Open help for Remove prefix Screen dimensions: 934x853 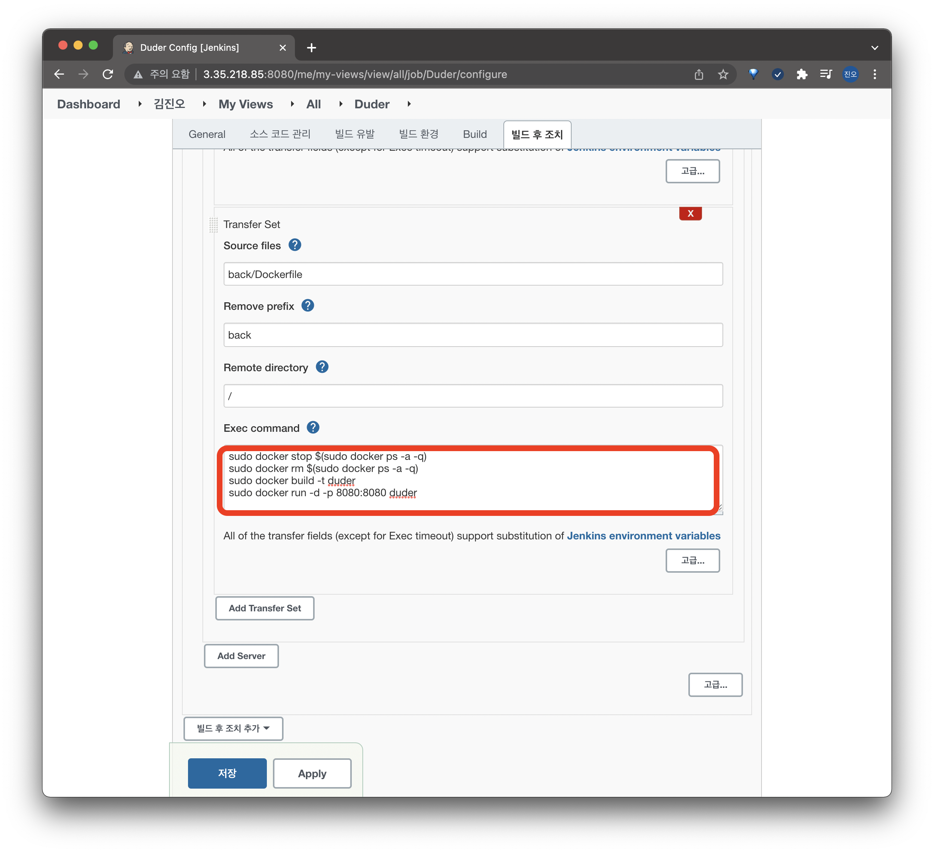(x=308, y=305)
